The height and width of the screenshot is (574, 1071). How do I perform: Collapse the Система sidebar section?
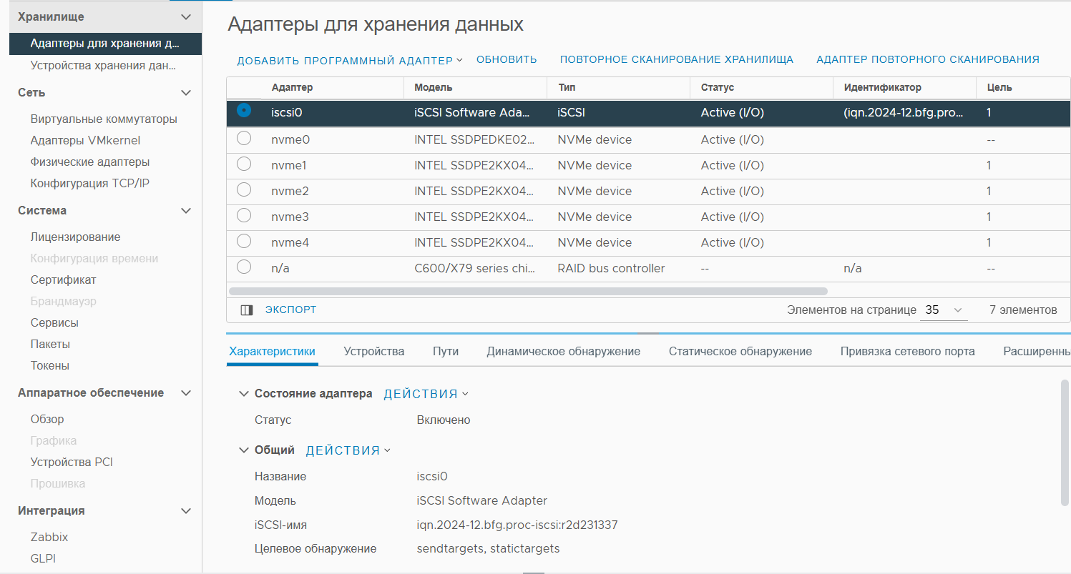pos(186,211)
